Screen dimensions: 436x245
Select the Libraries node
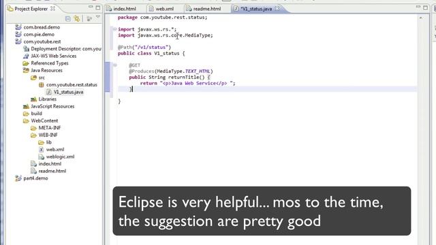point(47,99)
